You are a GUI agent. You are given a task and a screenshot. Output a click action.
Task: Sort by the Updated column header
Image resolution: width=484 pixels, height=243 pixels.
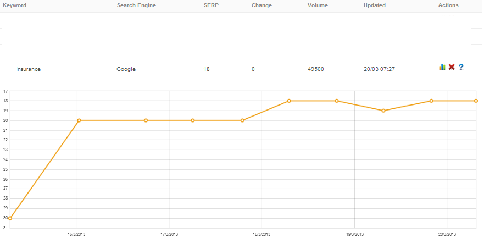pyautogui.click(x=375, y=5)
